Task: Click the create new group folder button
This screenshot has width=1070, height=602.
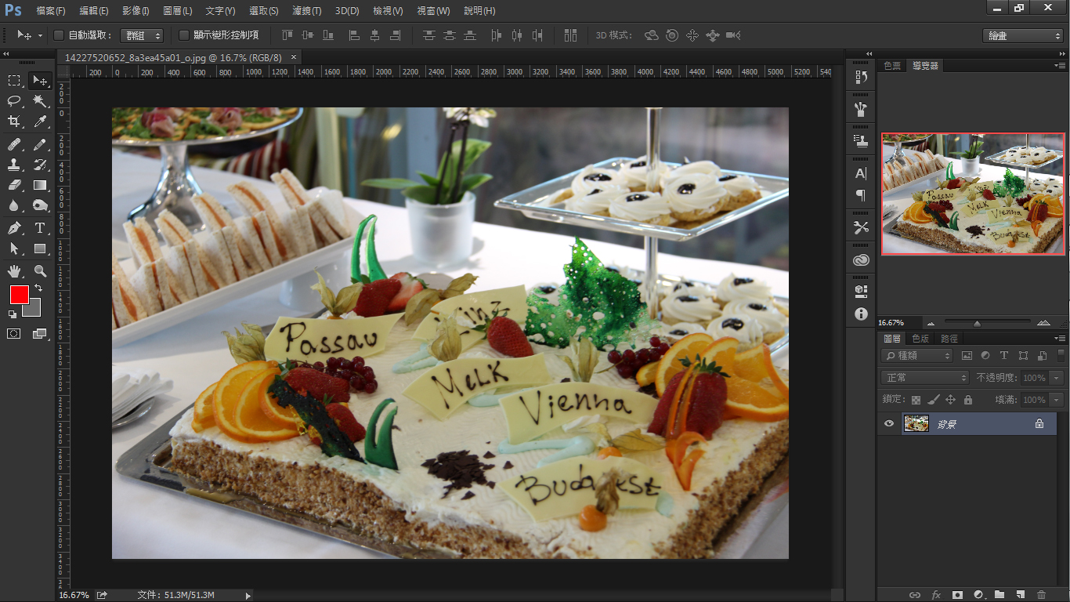Action: (x=1000, y=595)
